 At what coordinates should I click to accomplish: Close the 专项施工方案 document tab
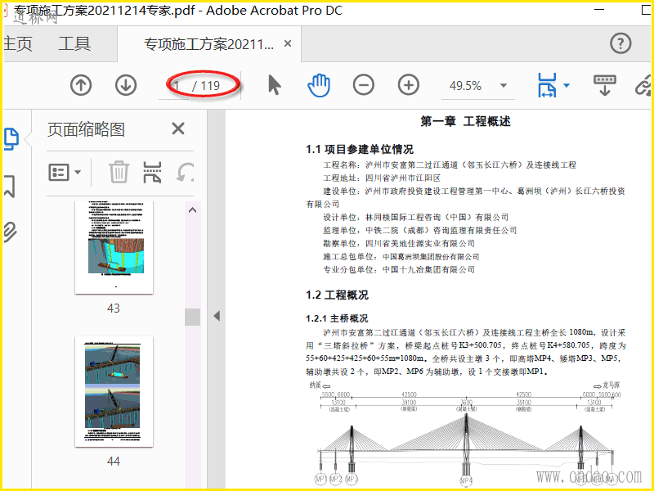point(288,43)
